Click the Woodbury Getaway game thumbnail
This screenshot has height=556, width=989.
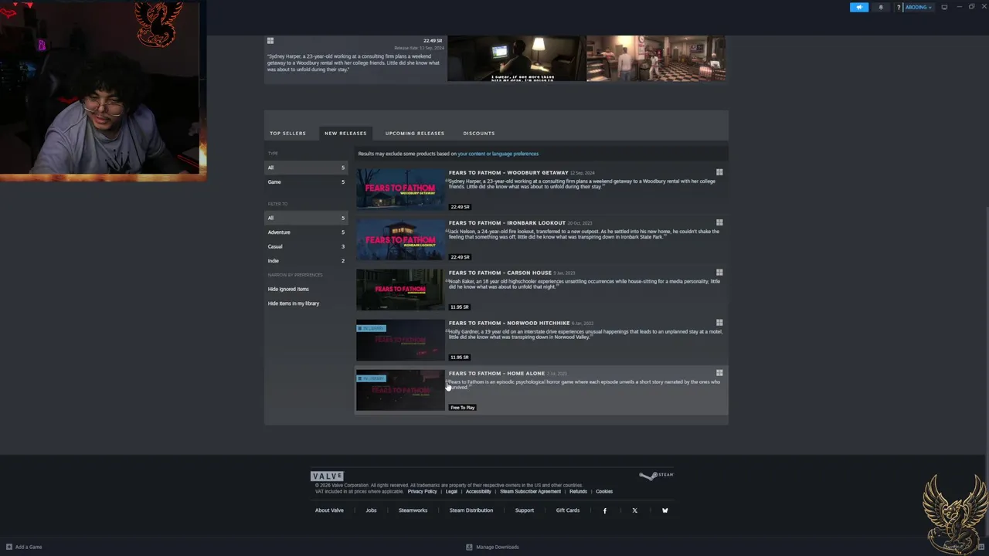[x=400, y=189]
